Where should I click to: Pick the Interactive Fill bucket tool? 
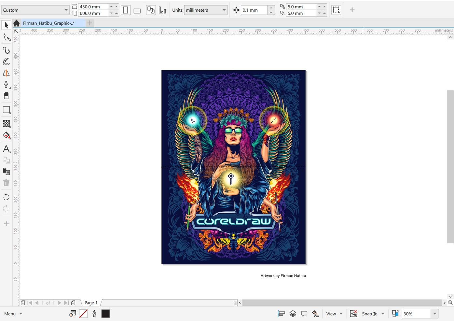click(6, 135)
